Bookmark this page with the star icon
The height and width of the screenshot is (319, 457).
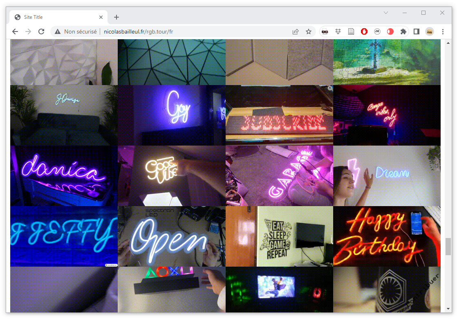tap(309, 31)
